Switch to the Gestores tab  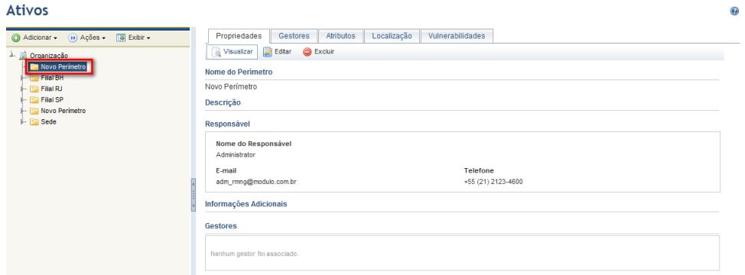[294, 36]
